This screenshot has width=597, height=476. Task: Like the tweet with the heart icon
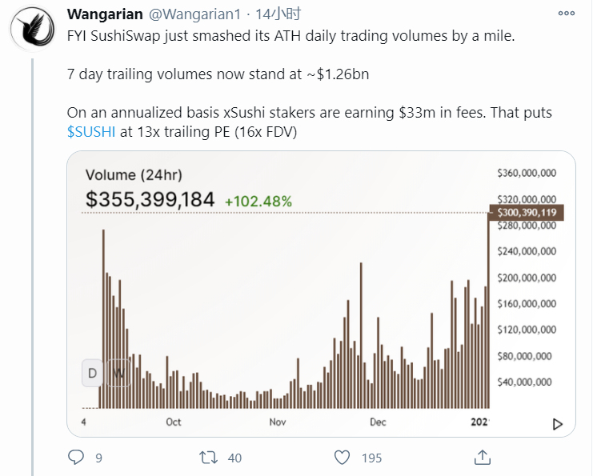point(342,457)
